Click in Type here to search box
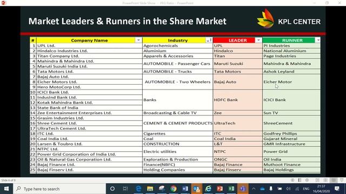 (59, 189)
